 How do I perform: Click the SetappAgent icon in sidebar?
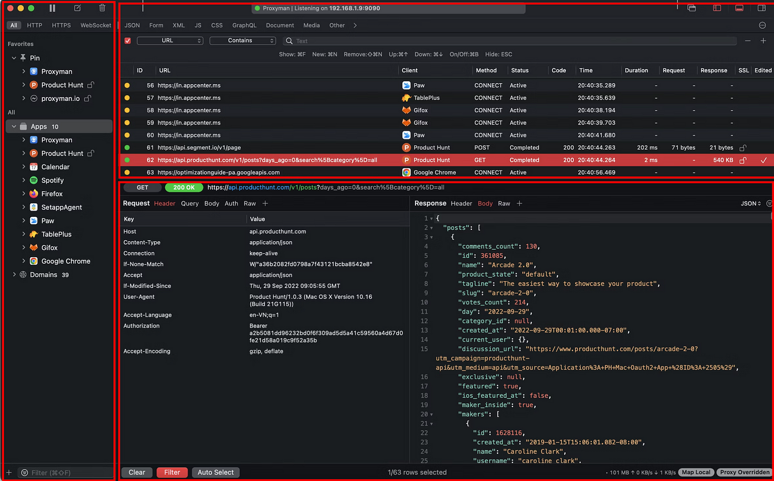point(34,207)
